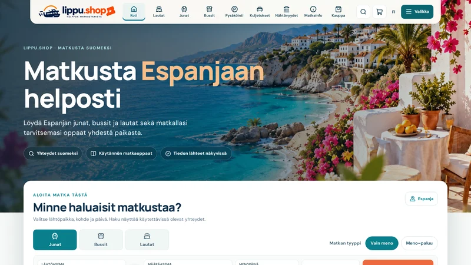Click the ALOITA MATKA TÄSTÄ label
471x265 pixels.
coord(60,195)
